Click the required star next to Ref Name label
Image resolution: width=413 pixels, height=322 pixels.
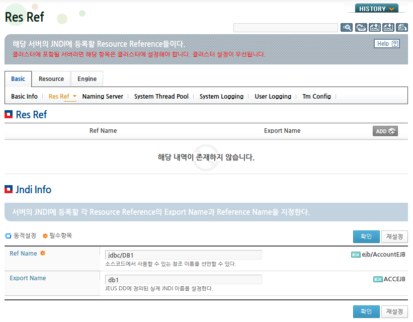(43, 253)
